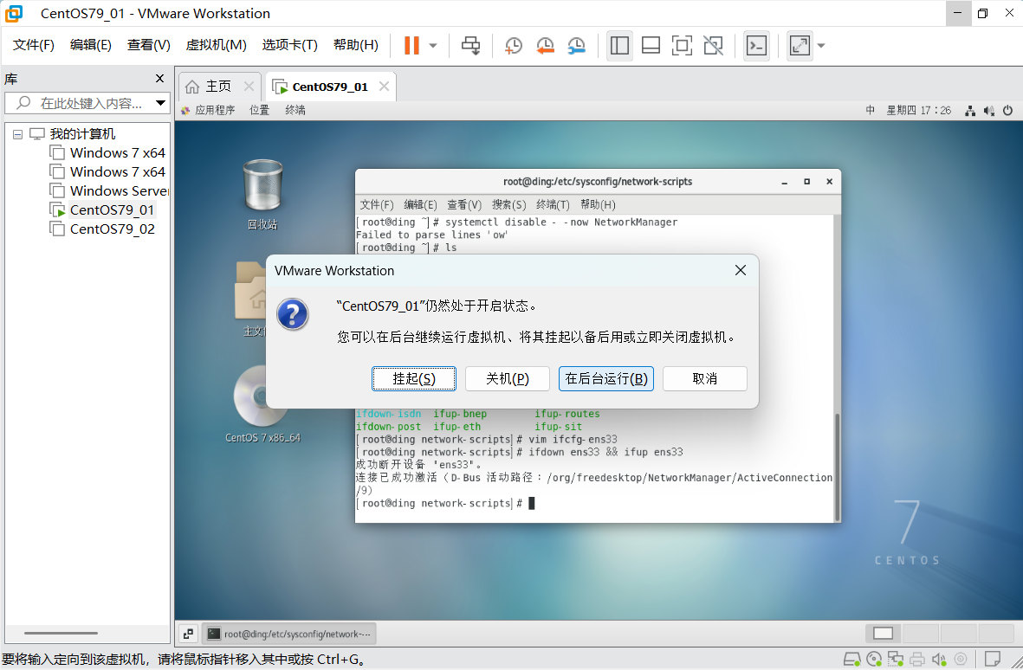Click the show desktop icon in CentOS taskbar
Screen dimensions: 1023x670
(x=189, y=634)
